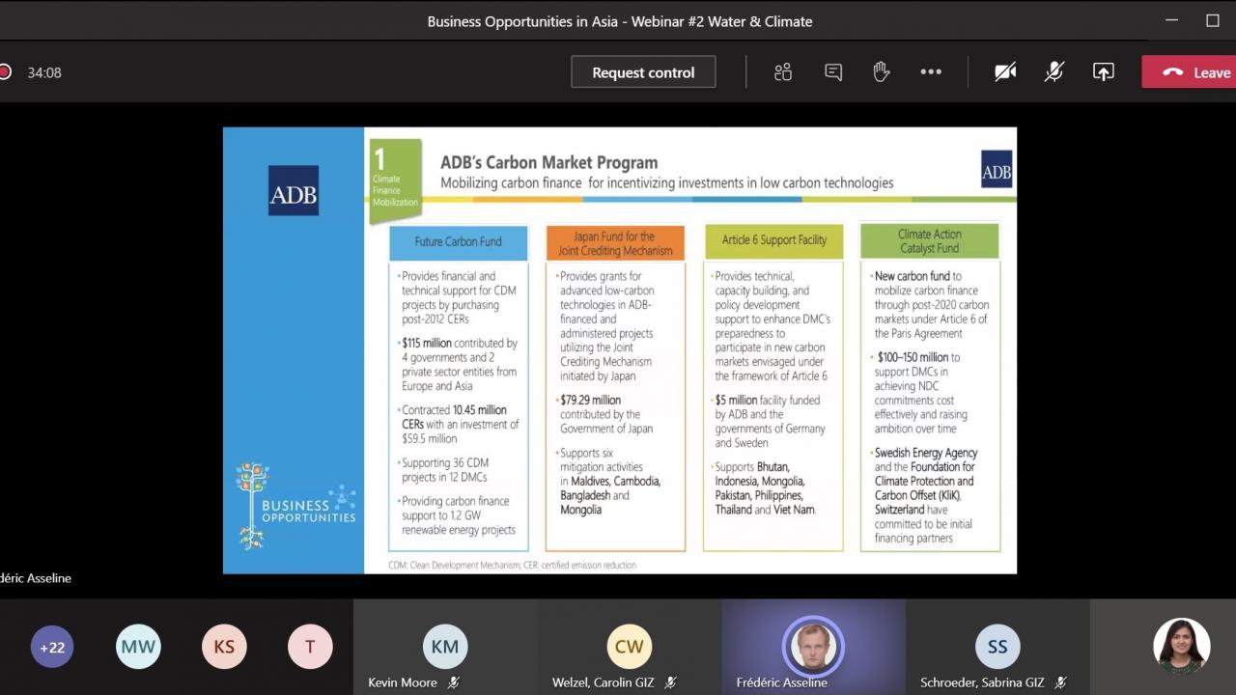Minimize the Teams meeting window
The image size is (1236, 695).
point(1171,20)
